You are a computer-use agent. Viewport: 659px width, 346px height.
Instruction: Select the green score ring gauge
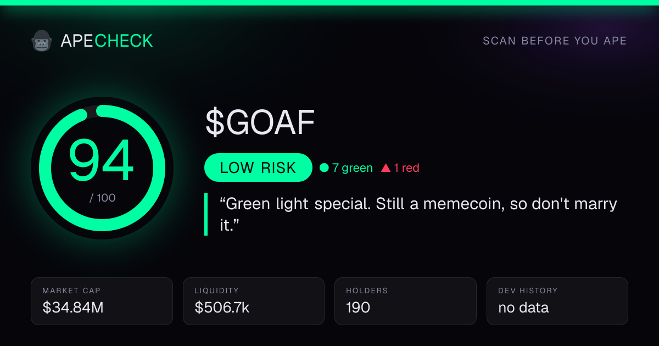point(102,168)
